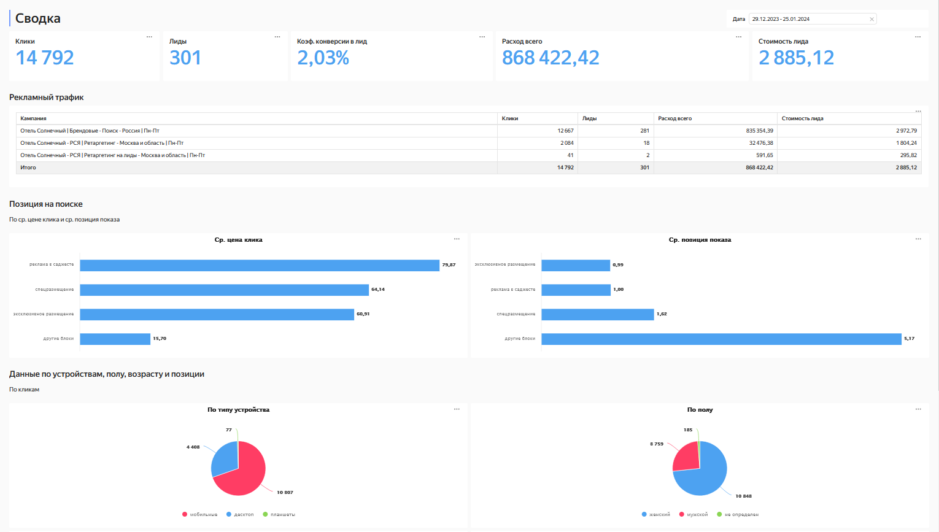939x532 pixels.
Task: Click the Итого row label
Action: 28,168
